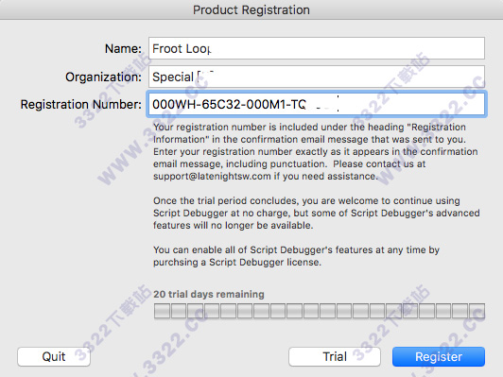The height and width of the screenshot is (377, 503).
Task: Select the Organization text field
Action: [317, 77]
